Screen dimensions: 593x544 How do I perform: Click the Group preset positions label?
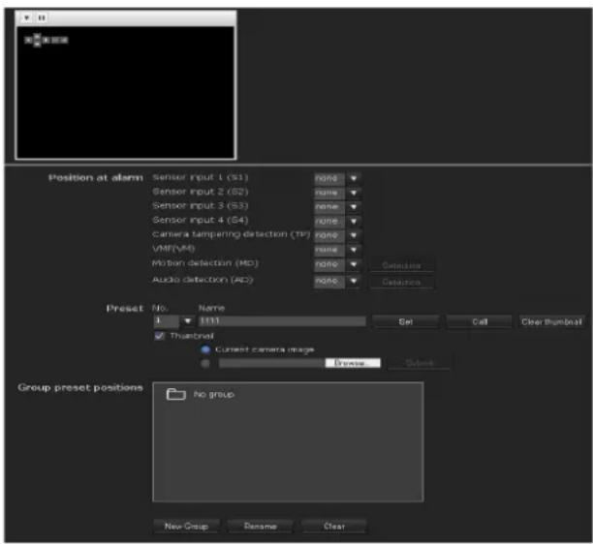pos(80,387)
